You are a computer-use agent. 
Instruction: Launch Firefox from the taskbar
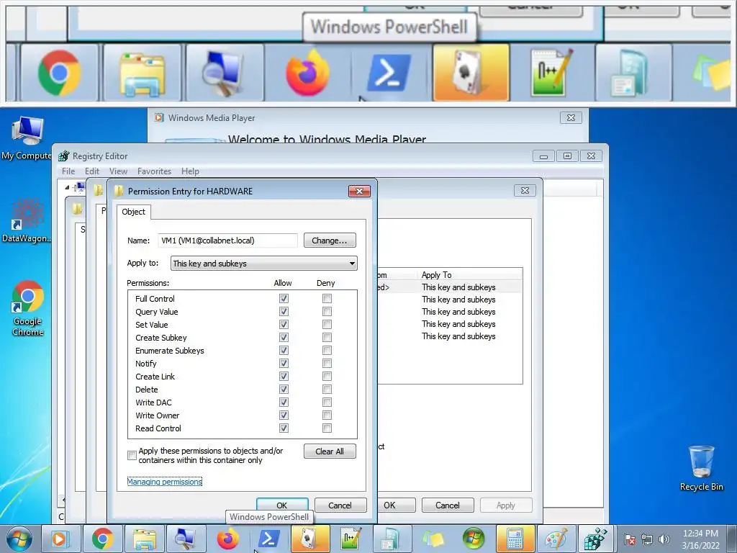pos(227,539)
